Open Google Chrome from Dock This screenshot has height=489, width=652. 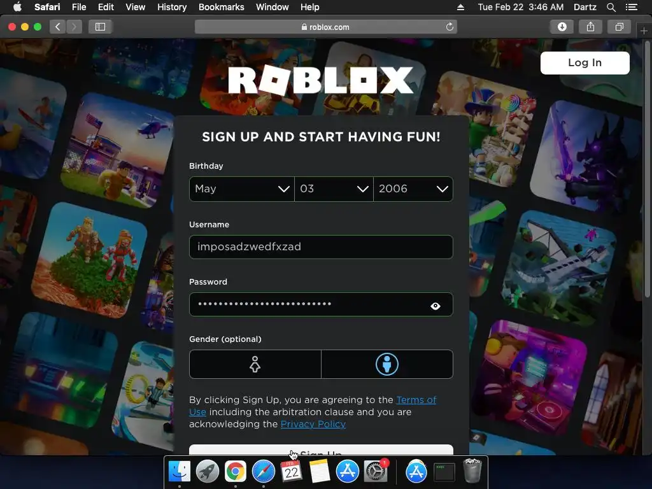(x=236, y=472)
